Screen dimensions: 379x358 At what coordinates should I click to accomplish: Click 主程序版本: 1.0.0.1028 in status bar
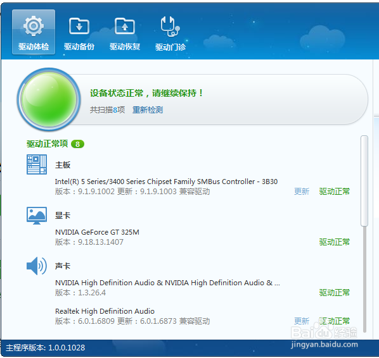pos(46,348)
